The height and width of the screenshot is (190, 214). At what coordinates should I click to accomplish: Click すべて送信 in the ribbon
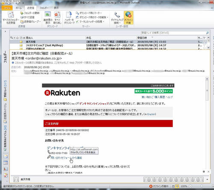tap(27, 17)
